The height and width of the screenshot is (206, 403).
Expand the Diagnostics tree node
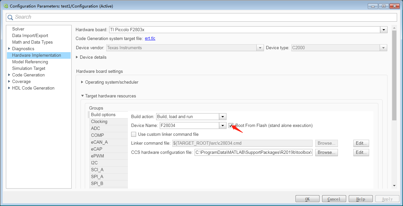coord(9,49)
